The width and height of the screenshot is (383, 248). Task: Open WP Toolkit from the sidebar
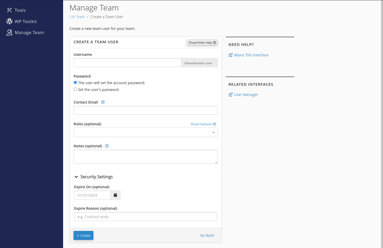click(x=25, y=21)
